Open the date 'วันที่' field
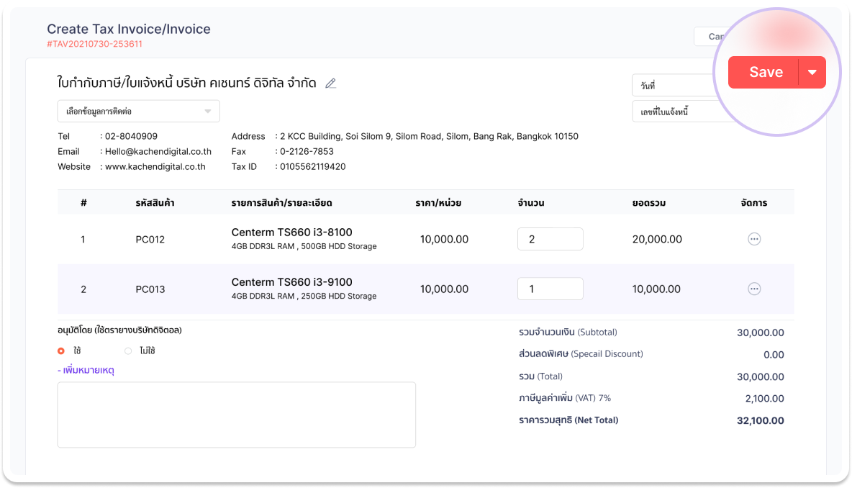Image resolution: width=852 pixels, height=488 pixels. click(673, 86)
